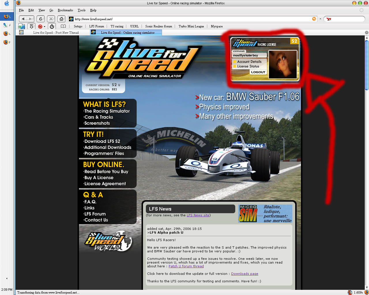
Task: Stop loading the page
Action: click(51, 19)
